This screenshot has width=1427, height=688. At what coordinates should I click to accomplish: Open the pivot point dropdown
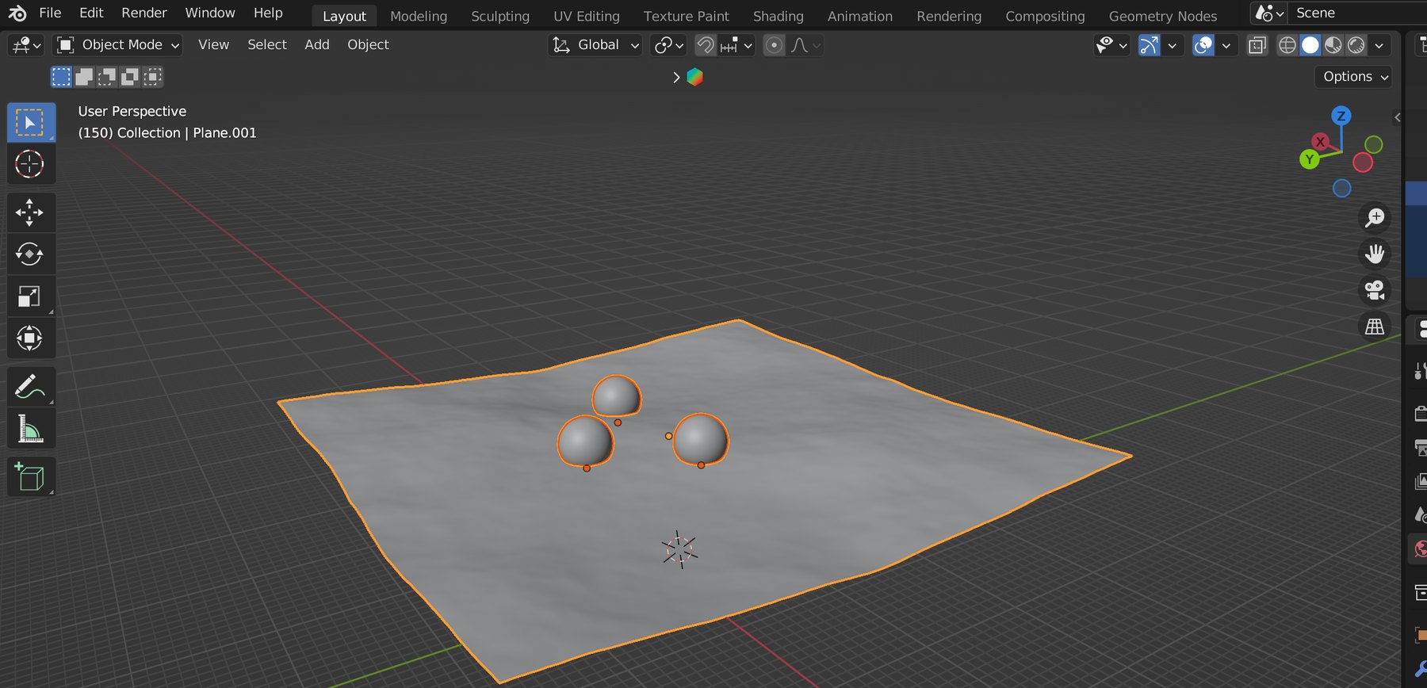click(669, 45)
